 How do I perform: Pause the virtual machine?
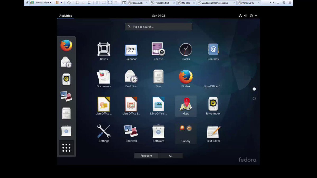click(x=57, y=3)
